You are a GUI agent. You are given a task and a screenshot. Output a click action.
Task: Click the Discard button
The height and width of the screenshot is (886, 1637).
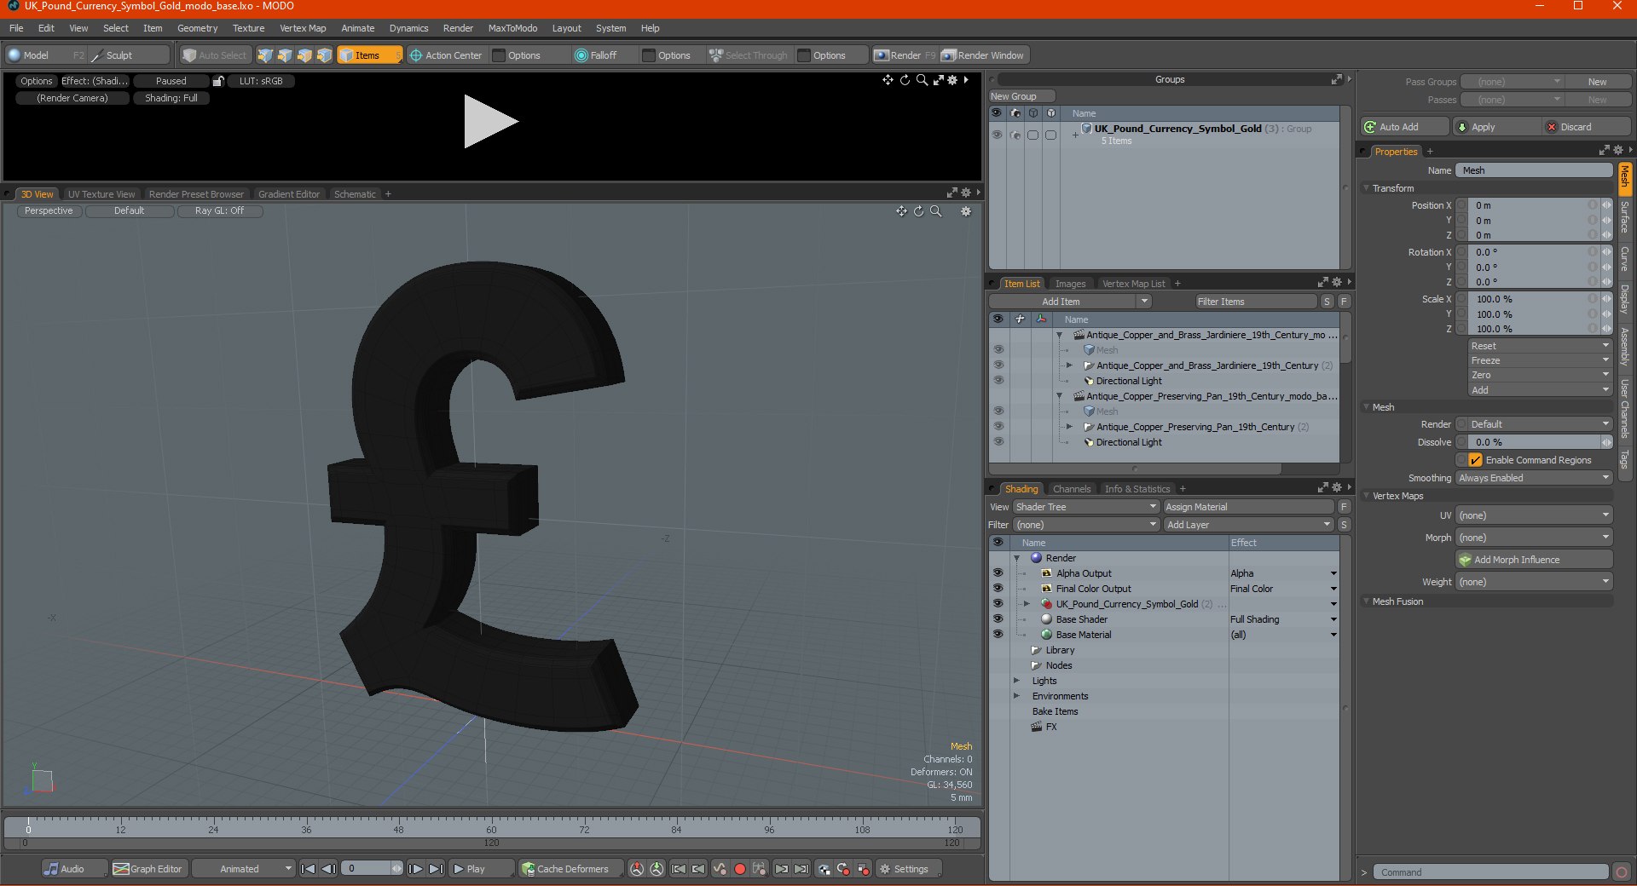(1587, 127)
